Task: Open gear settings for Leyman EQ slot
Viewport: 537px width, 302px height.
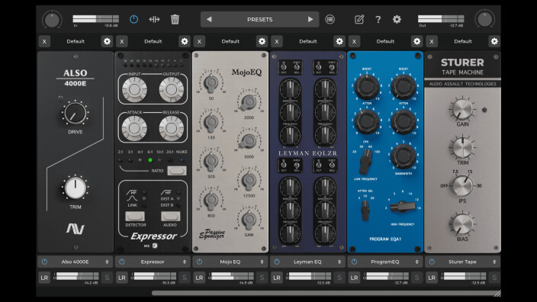Action: (x=339, y=41)
